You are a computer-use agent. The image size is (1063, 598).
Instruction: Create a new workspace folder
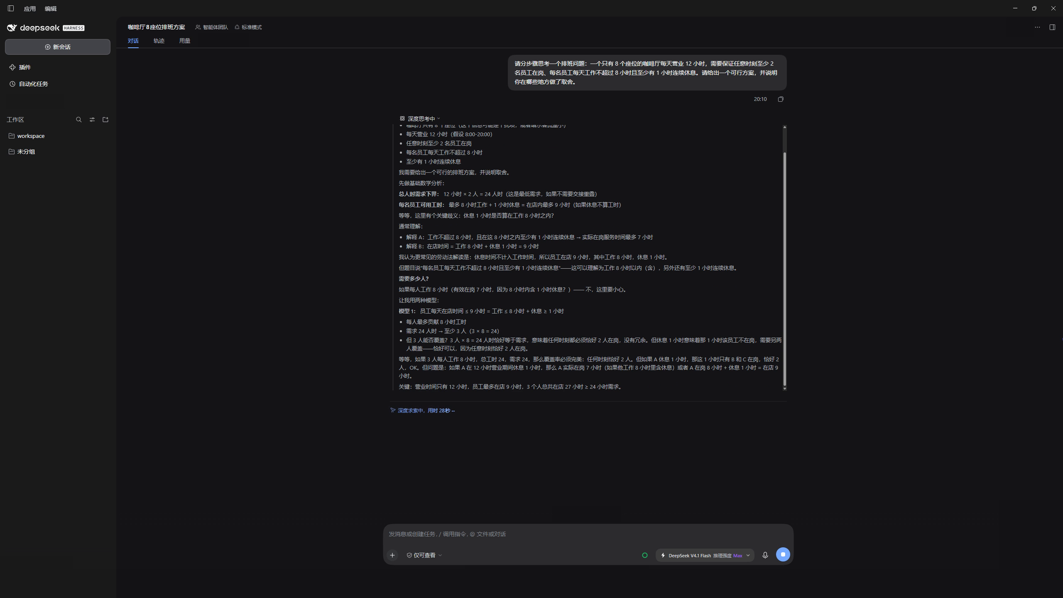[x=105, y=120]
